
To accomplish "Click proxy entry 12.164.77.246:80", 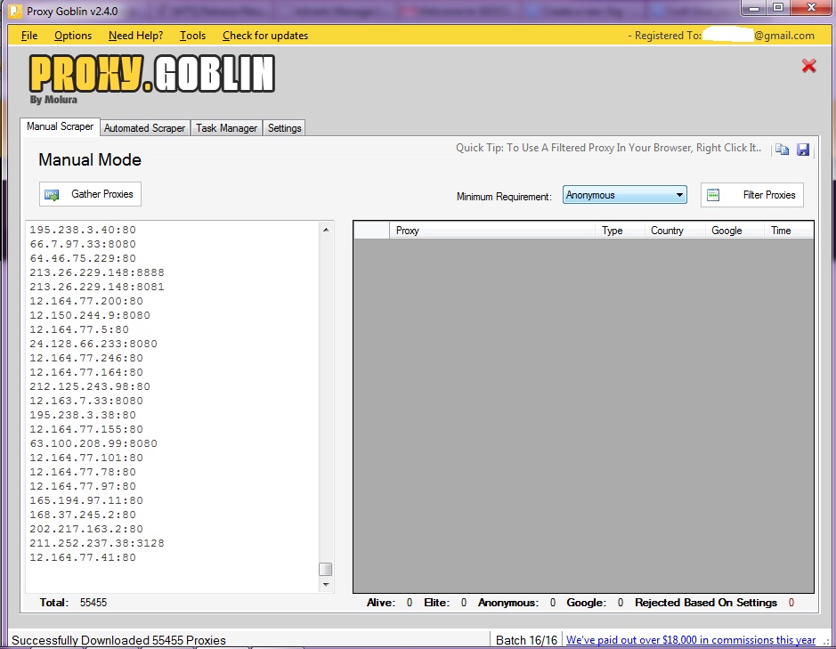I will tap(86, 358).
